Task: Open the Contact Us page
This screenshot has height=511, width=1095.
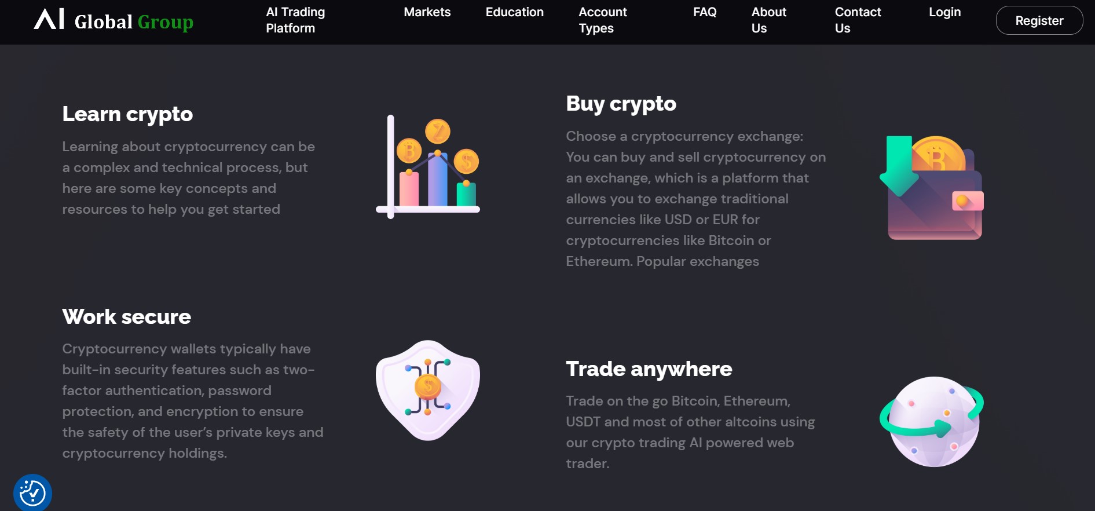Action: point(858,20)
